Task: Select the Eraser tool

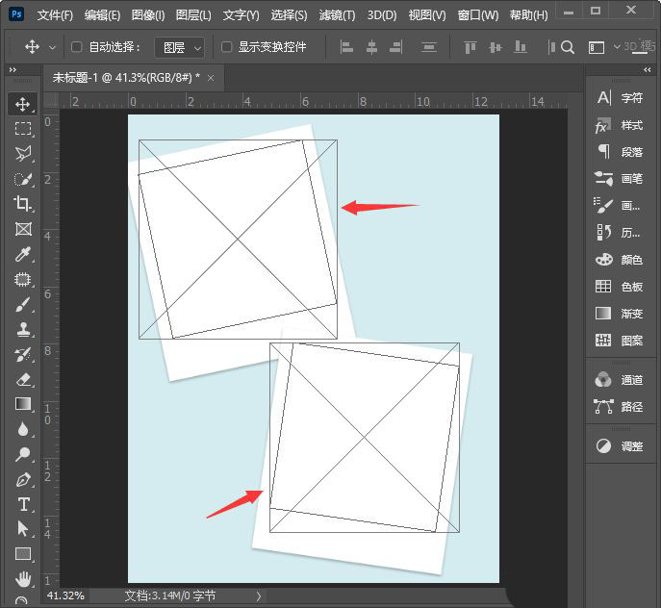Action: [23, 379]
